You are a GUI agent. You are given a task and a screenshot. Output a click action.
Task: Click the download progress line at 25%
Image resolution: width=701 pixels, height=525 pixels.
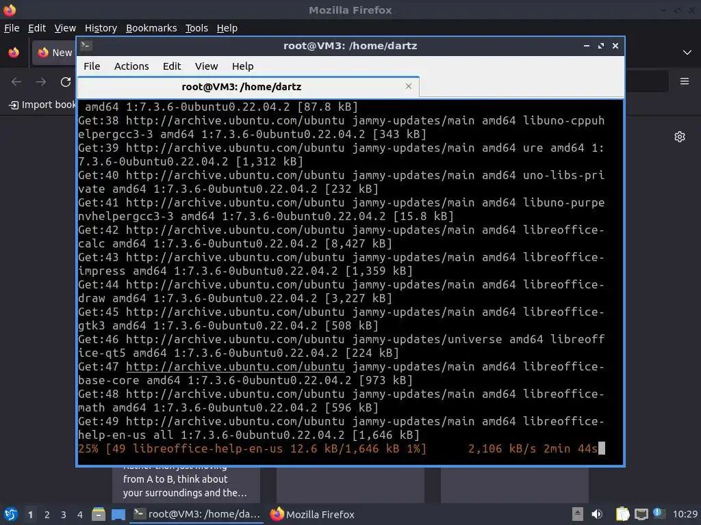342,448
